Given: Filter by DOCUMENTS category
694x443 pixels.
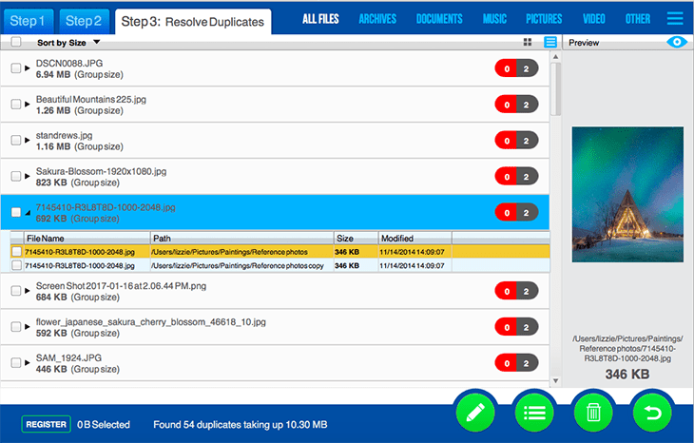Looking at the screenshot, I should (x=439, y=19).
